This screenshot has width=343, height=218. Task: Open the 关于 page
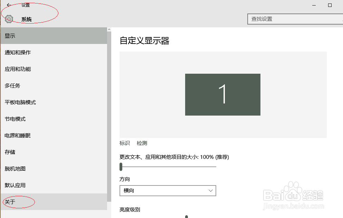pyautogui.click(x=54, y=202)
